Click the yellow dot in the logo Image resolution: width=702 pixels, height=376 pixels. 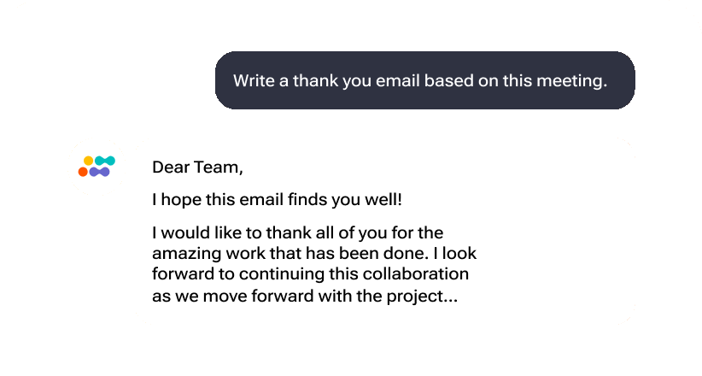(x=89, y=161)
